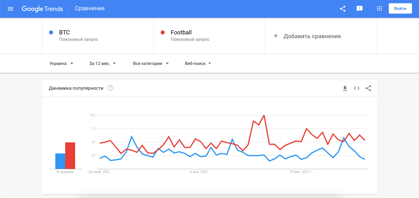The height and width of the screenshot is (198, 419).
Task: Open the Веб-поиск search type dropdown
Action: [198, 63]
